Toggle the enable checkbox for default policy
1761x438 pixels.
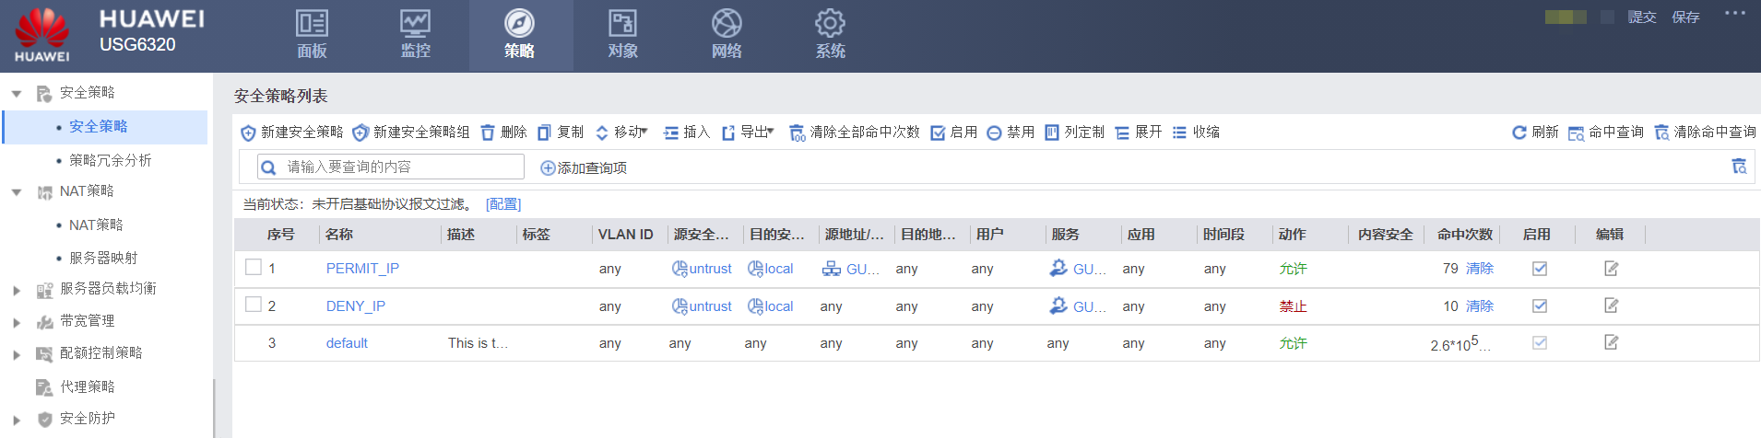[1540, 342]
